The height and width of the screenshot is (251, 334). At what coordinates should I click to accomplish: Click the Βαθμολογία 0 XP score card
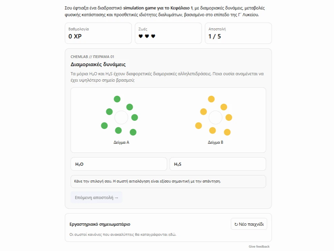98,33
